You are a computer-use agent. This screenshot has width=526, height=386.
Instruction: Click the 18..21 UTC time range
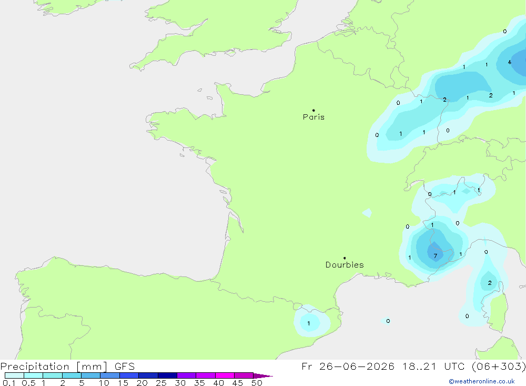click(x=434, y=367)
